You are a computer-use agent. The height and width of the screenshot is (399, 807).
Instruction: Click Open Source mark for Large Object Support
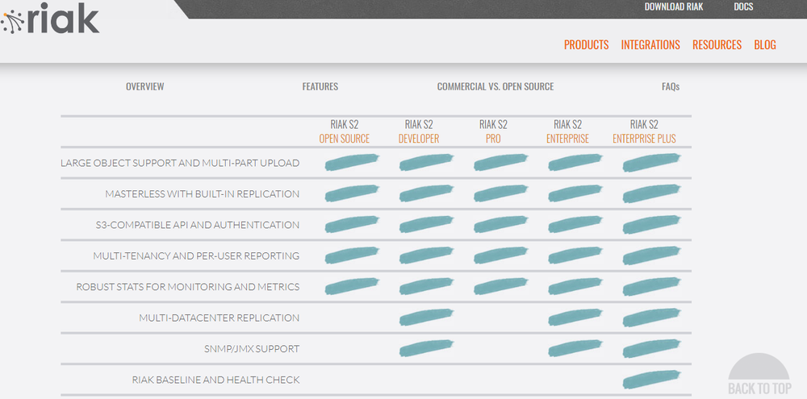[x=352, y=162]
